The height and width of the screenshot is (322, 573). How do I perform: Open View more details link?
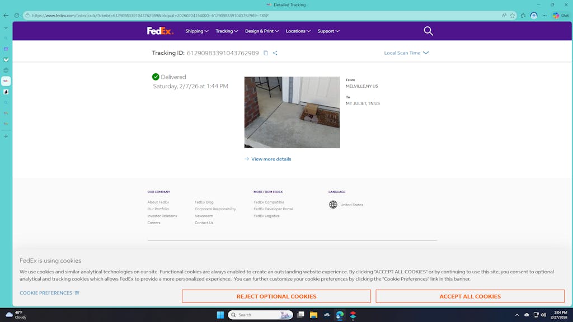point(271,159)
